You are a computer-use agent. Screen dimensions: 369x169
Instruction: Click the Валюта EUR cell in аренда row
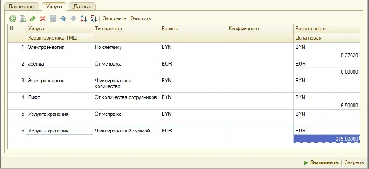coord(193,67)
